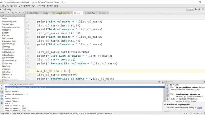Run the p1 configuration with green play button
Image resolution: width=205 pixels, height=115 pixels.
(196, 9)
